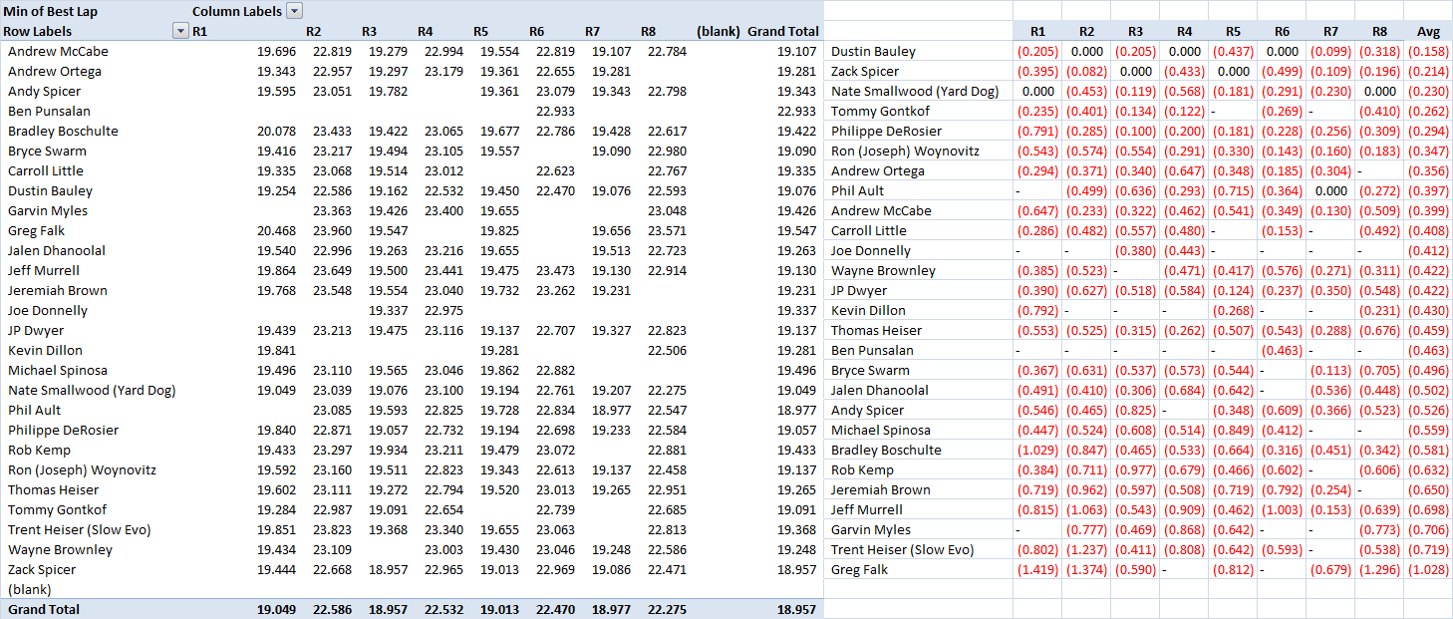Select the Zack Spicer pivot row label
Screen dimensions: 1453x619
[42, 569]
